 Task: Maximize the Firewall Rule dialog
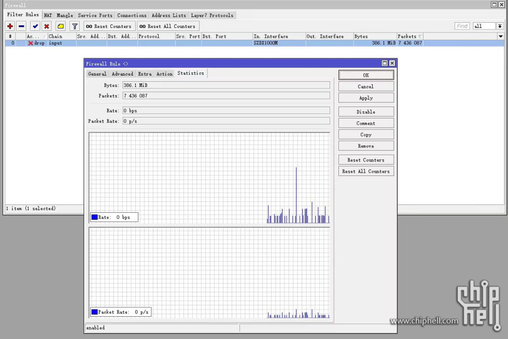(x=385, y=63)
